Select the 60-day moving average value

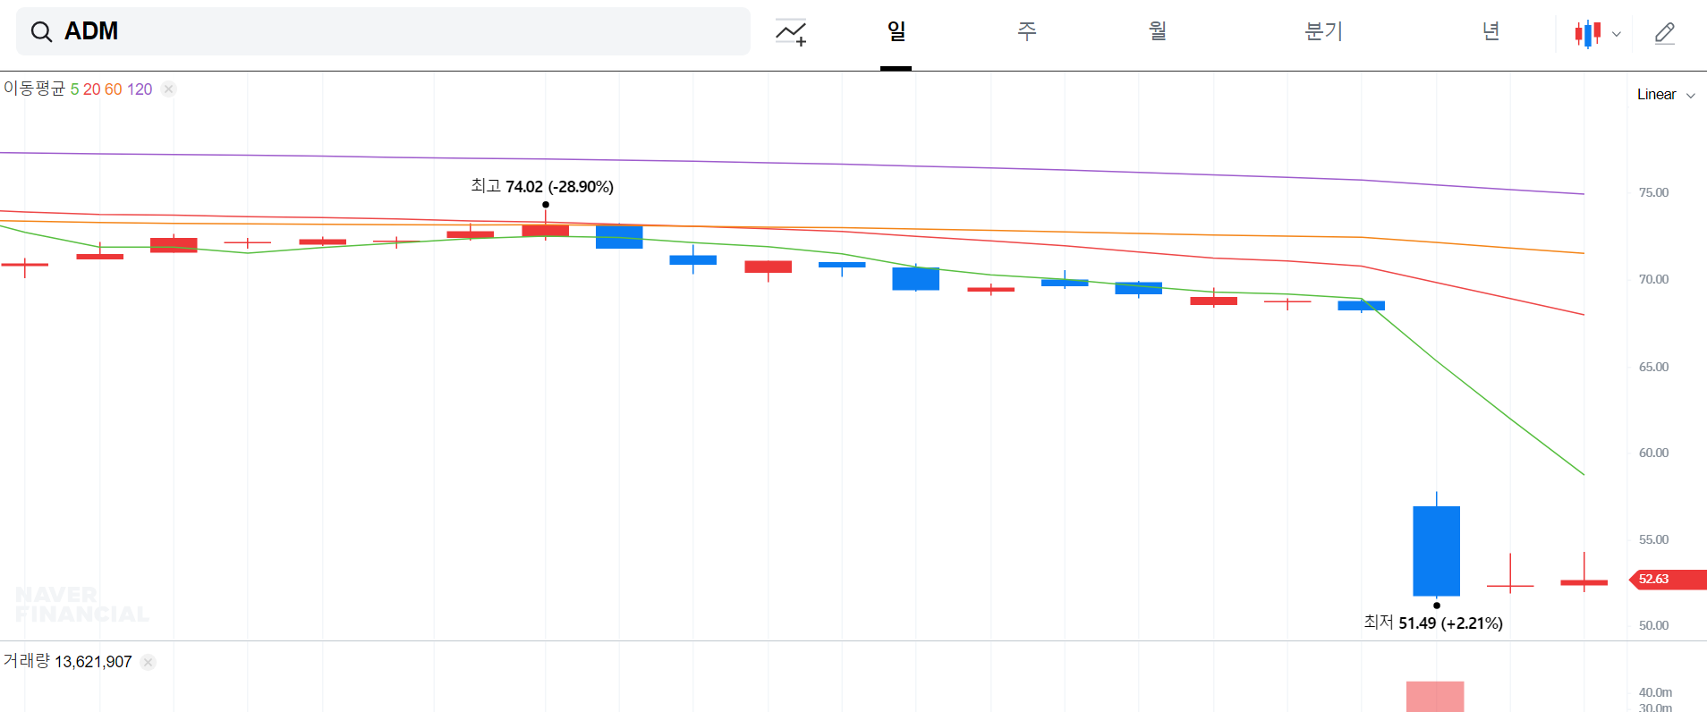[114, 89]
